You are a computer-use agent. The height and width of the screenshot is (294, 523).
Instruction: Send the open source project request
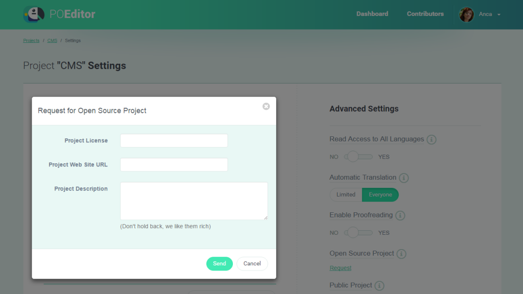click(219, 263)
